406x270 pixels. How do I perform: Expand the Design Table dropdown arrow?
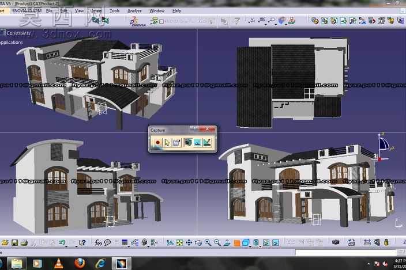[x=129, y=246]
